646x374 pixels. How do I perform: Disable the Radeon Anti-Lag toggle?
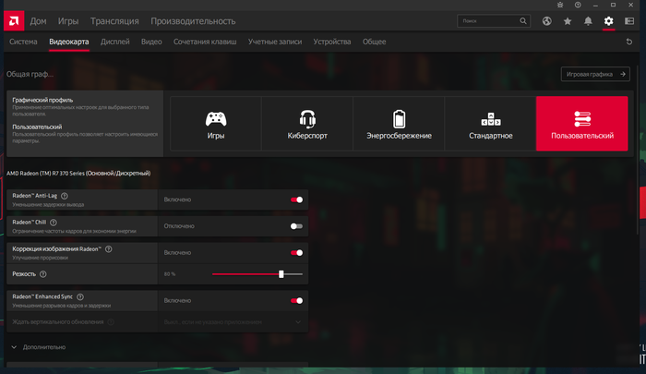click(296, 199)
